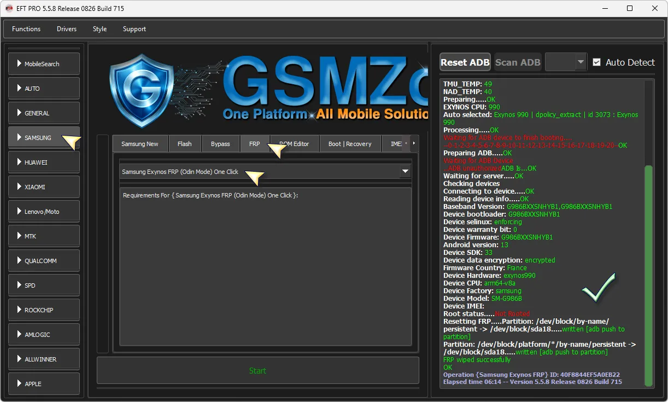
Task: Click the EFT PRO title bar app icon
Action: click(9, 8)
